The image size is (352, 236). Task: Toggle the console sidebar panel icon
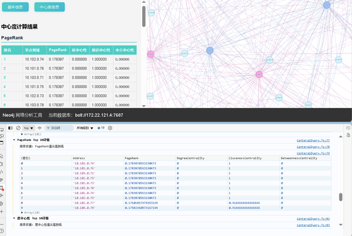pyautogui.click(x=10, y=128)
